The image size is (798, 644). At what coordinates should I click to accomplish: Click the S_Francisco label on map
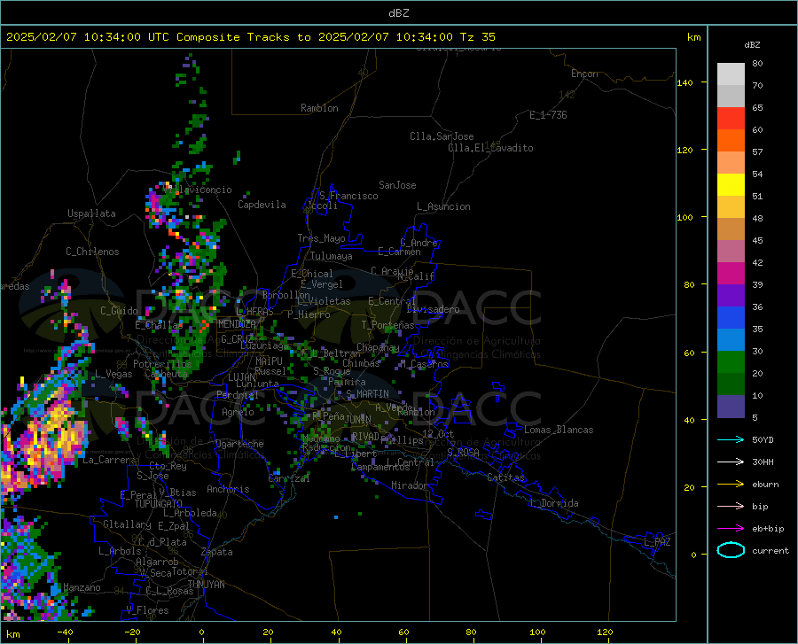tap(348, 196)
